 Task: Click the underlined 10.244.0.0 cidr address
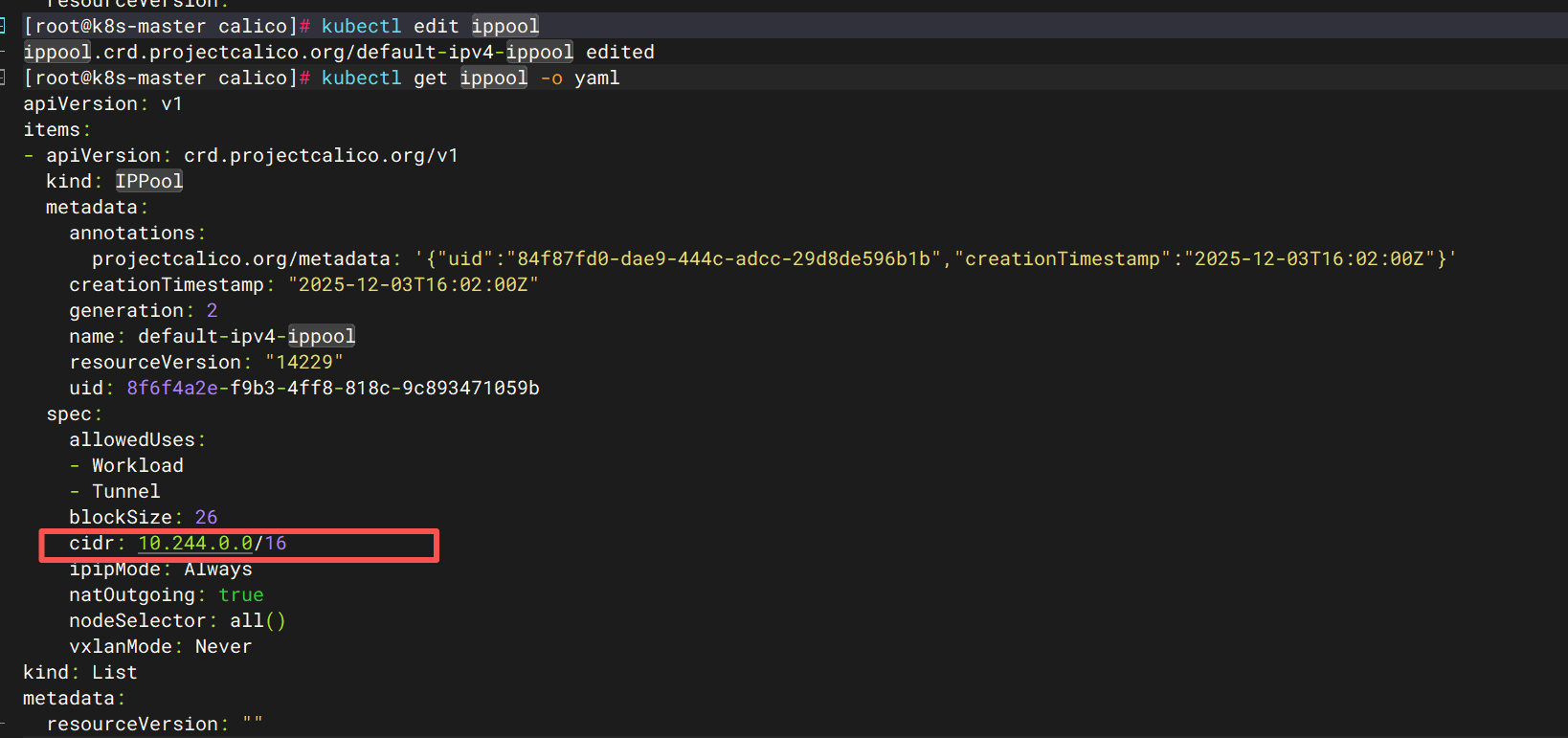[195, 544]
